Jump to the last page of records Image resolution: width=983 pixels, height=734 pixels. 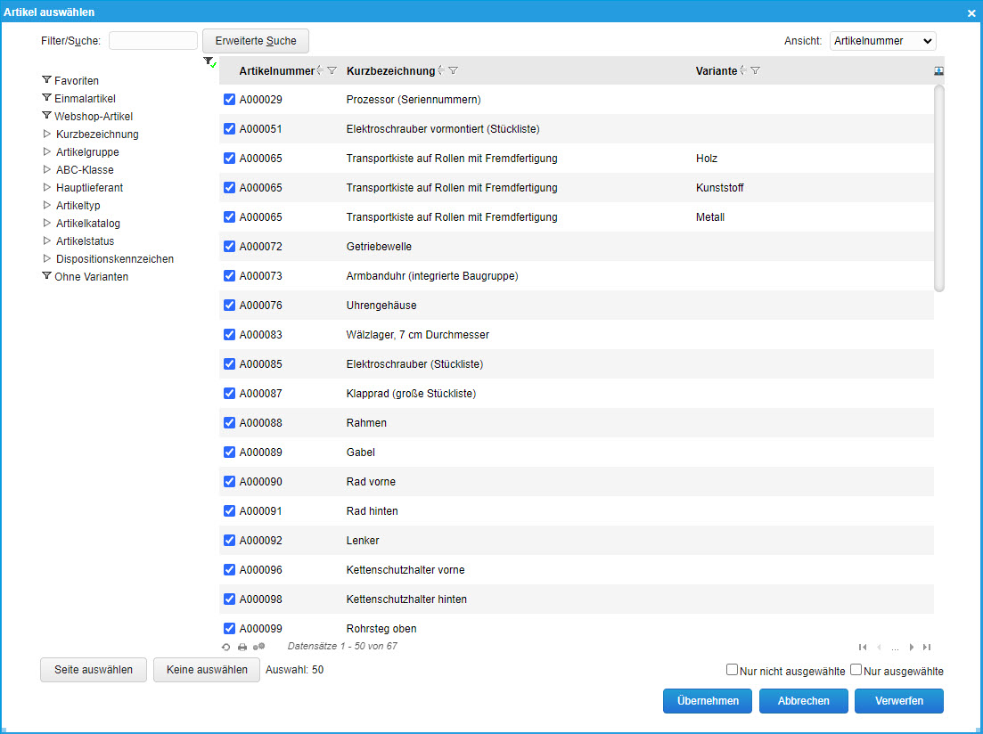[x=927, y=647]
